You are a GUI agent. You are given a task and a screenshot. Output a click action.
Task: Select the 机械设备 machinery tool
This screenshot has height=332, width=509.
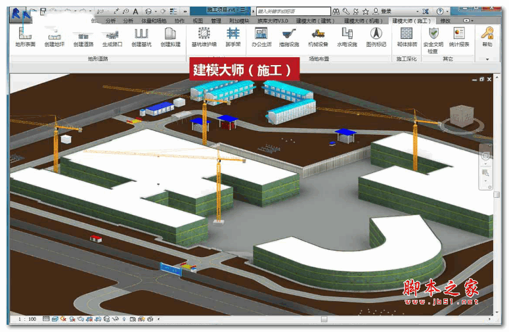pos(318,37)
